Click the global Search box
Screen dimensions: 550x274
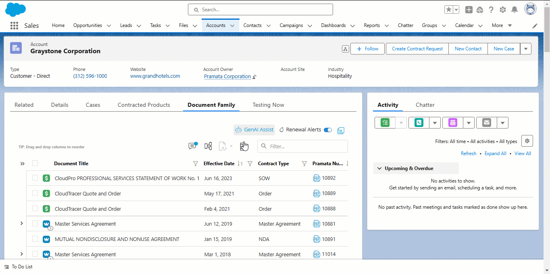[260, 10]
